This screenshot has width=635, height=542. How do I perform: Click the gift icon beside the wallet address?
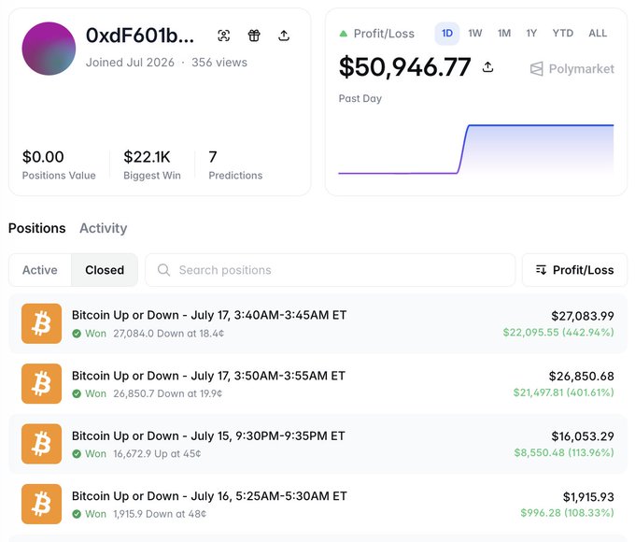[x=254, y=36]
